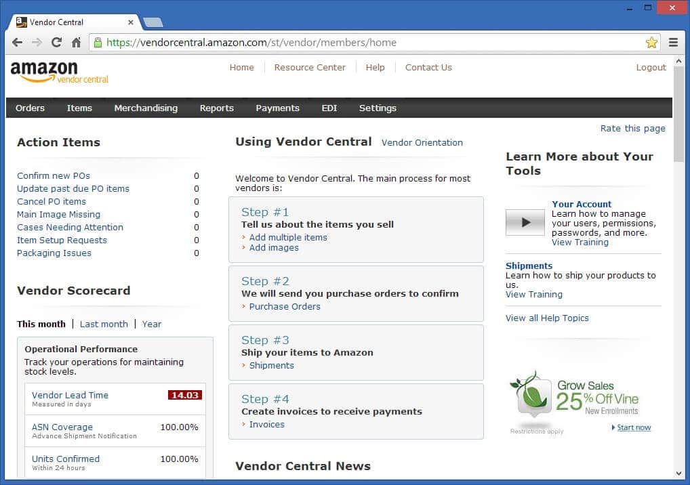Open Item Setup Requests

(62, 240)
